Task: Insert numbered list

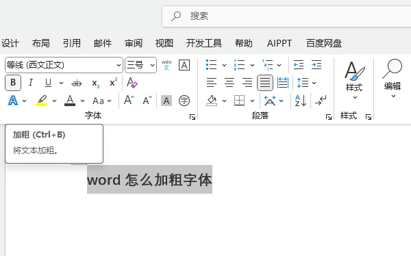Action: click(239, 65)
